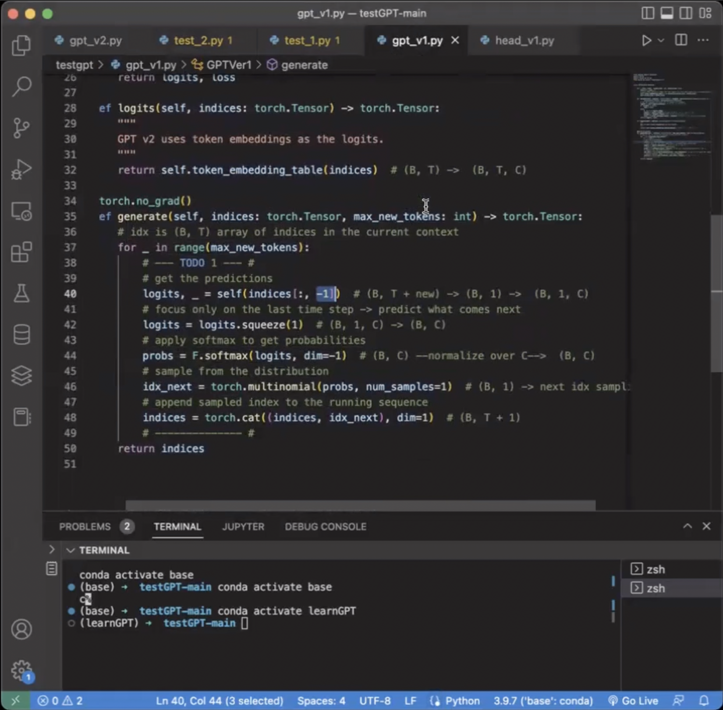Click the terminal prompt input line
723x710 pixels.
[163, 623]
